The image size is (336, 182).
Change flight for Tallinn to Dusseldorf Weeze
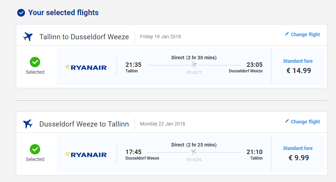point(305,34)
